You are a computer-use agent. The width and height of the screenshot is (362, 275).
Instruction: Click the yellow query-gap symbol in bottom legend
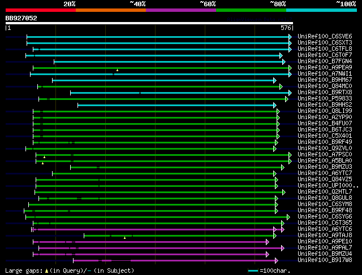pyautogui.click(x=46, y=271)
